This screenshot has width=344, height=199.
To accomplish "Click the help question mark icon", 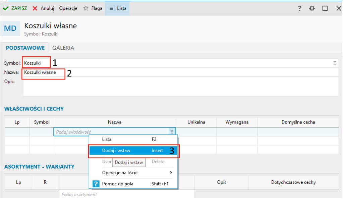I will 300,8.
